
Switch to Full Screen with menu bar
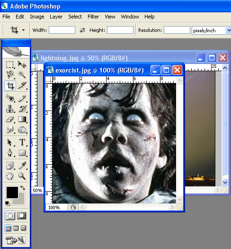click(x=16, y=228)
